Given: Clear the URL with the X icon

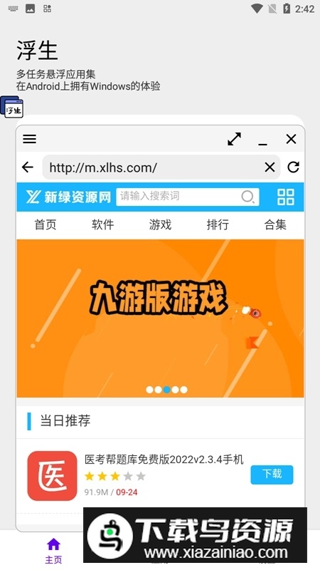Looking at the screenshot, I should coord(270,167).
